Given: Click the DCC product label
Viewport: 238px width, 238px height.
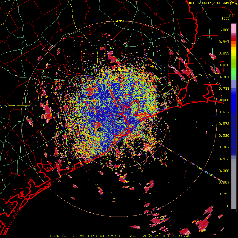Looking at the screenshot, I should [x=232, y=16].
